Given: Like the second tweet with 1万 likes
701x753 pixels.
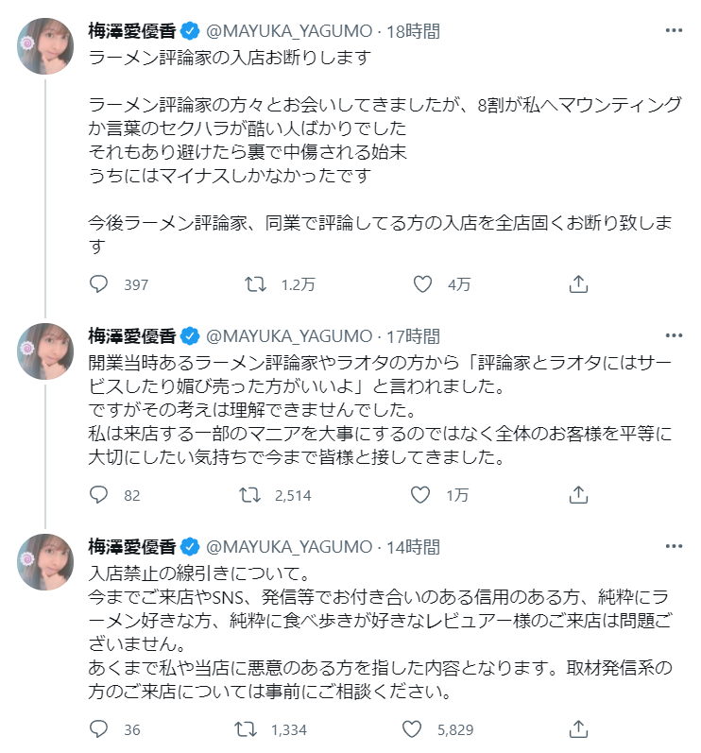Looking at the screenshot, I should pos(423,495).
